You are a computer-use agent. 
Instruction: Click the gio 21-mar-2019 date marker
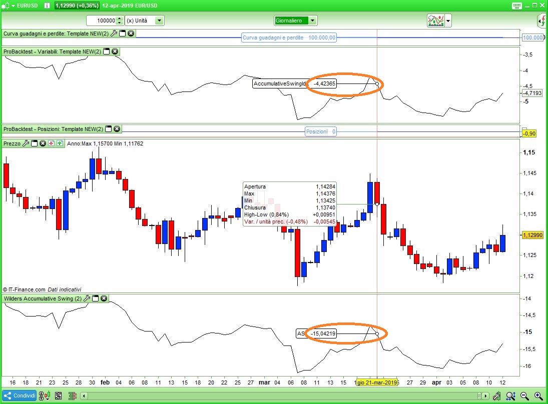click(377, 382)
